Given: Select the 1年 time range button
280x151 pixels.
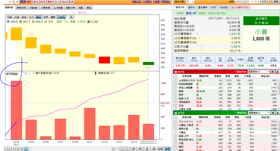Looking at the screenshot, I should [147, 149].
